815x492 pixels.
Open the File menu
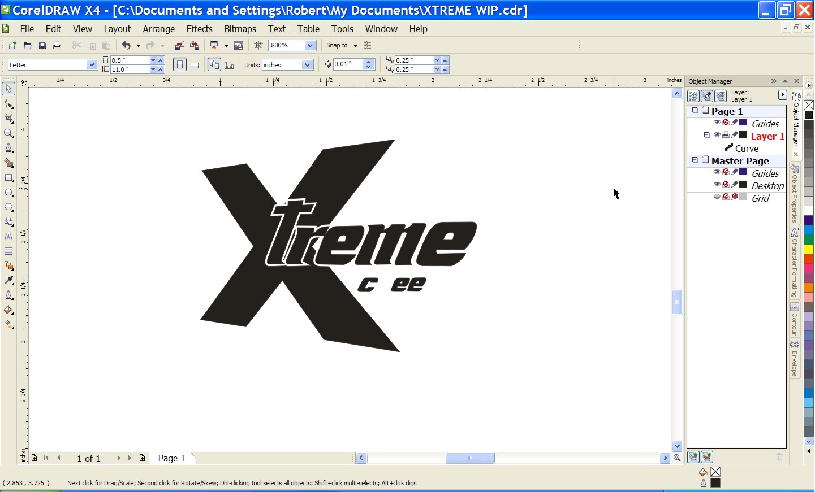[27, 29]
